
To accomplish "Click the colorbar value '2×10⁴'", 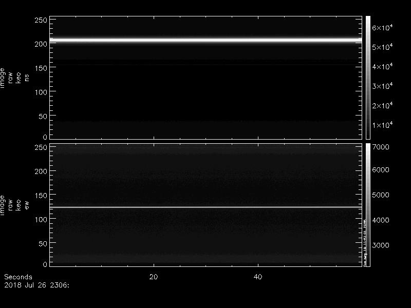I will coord(382,105).
